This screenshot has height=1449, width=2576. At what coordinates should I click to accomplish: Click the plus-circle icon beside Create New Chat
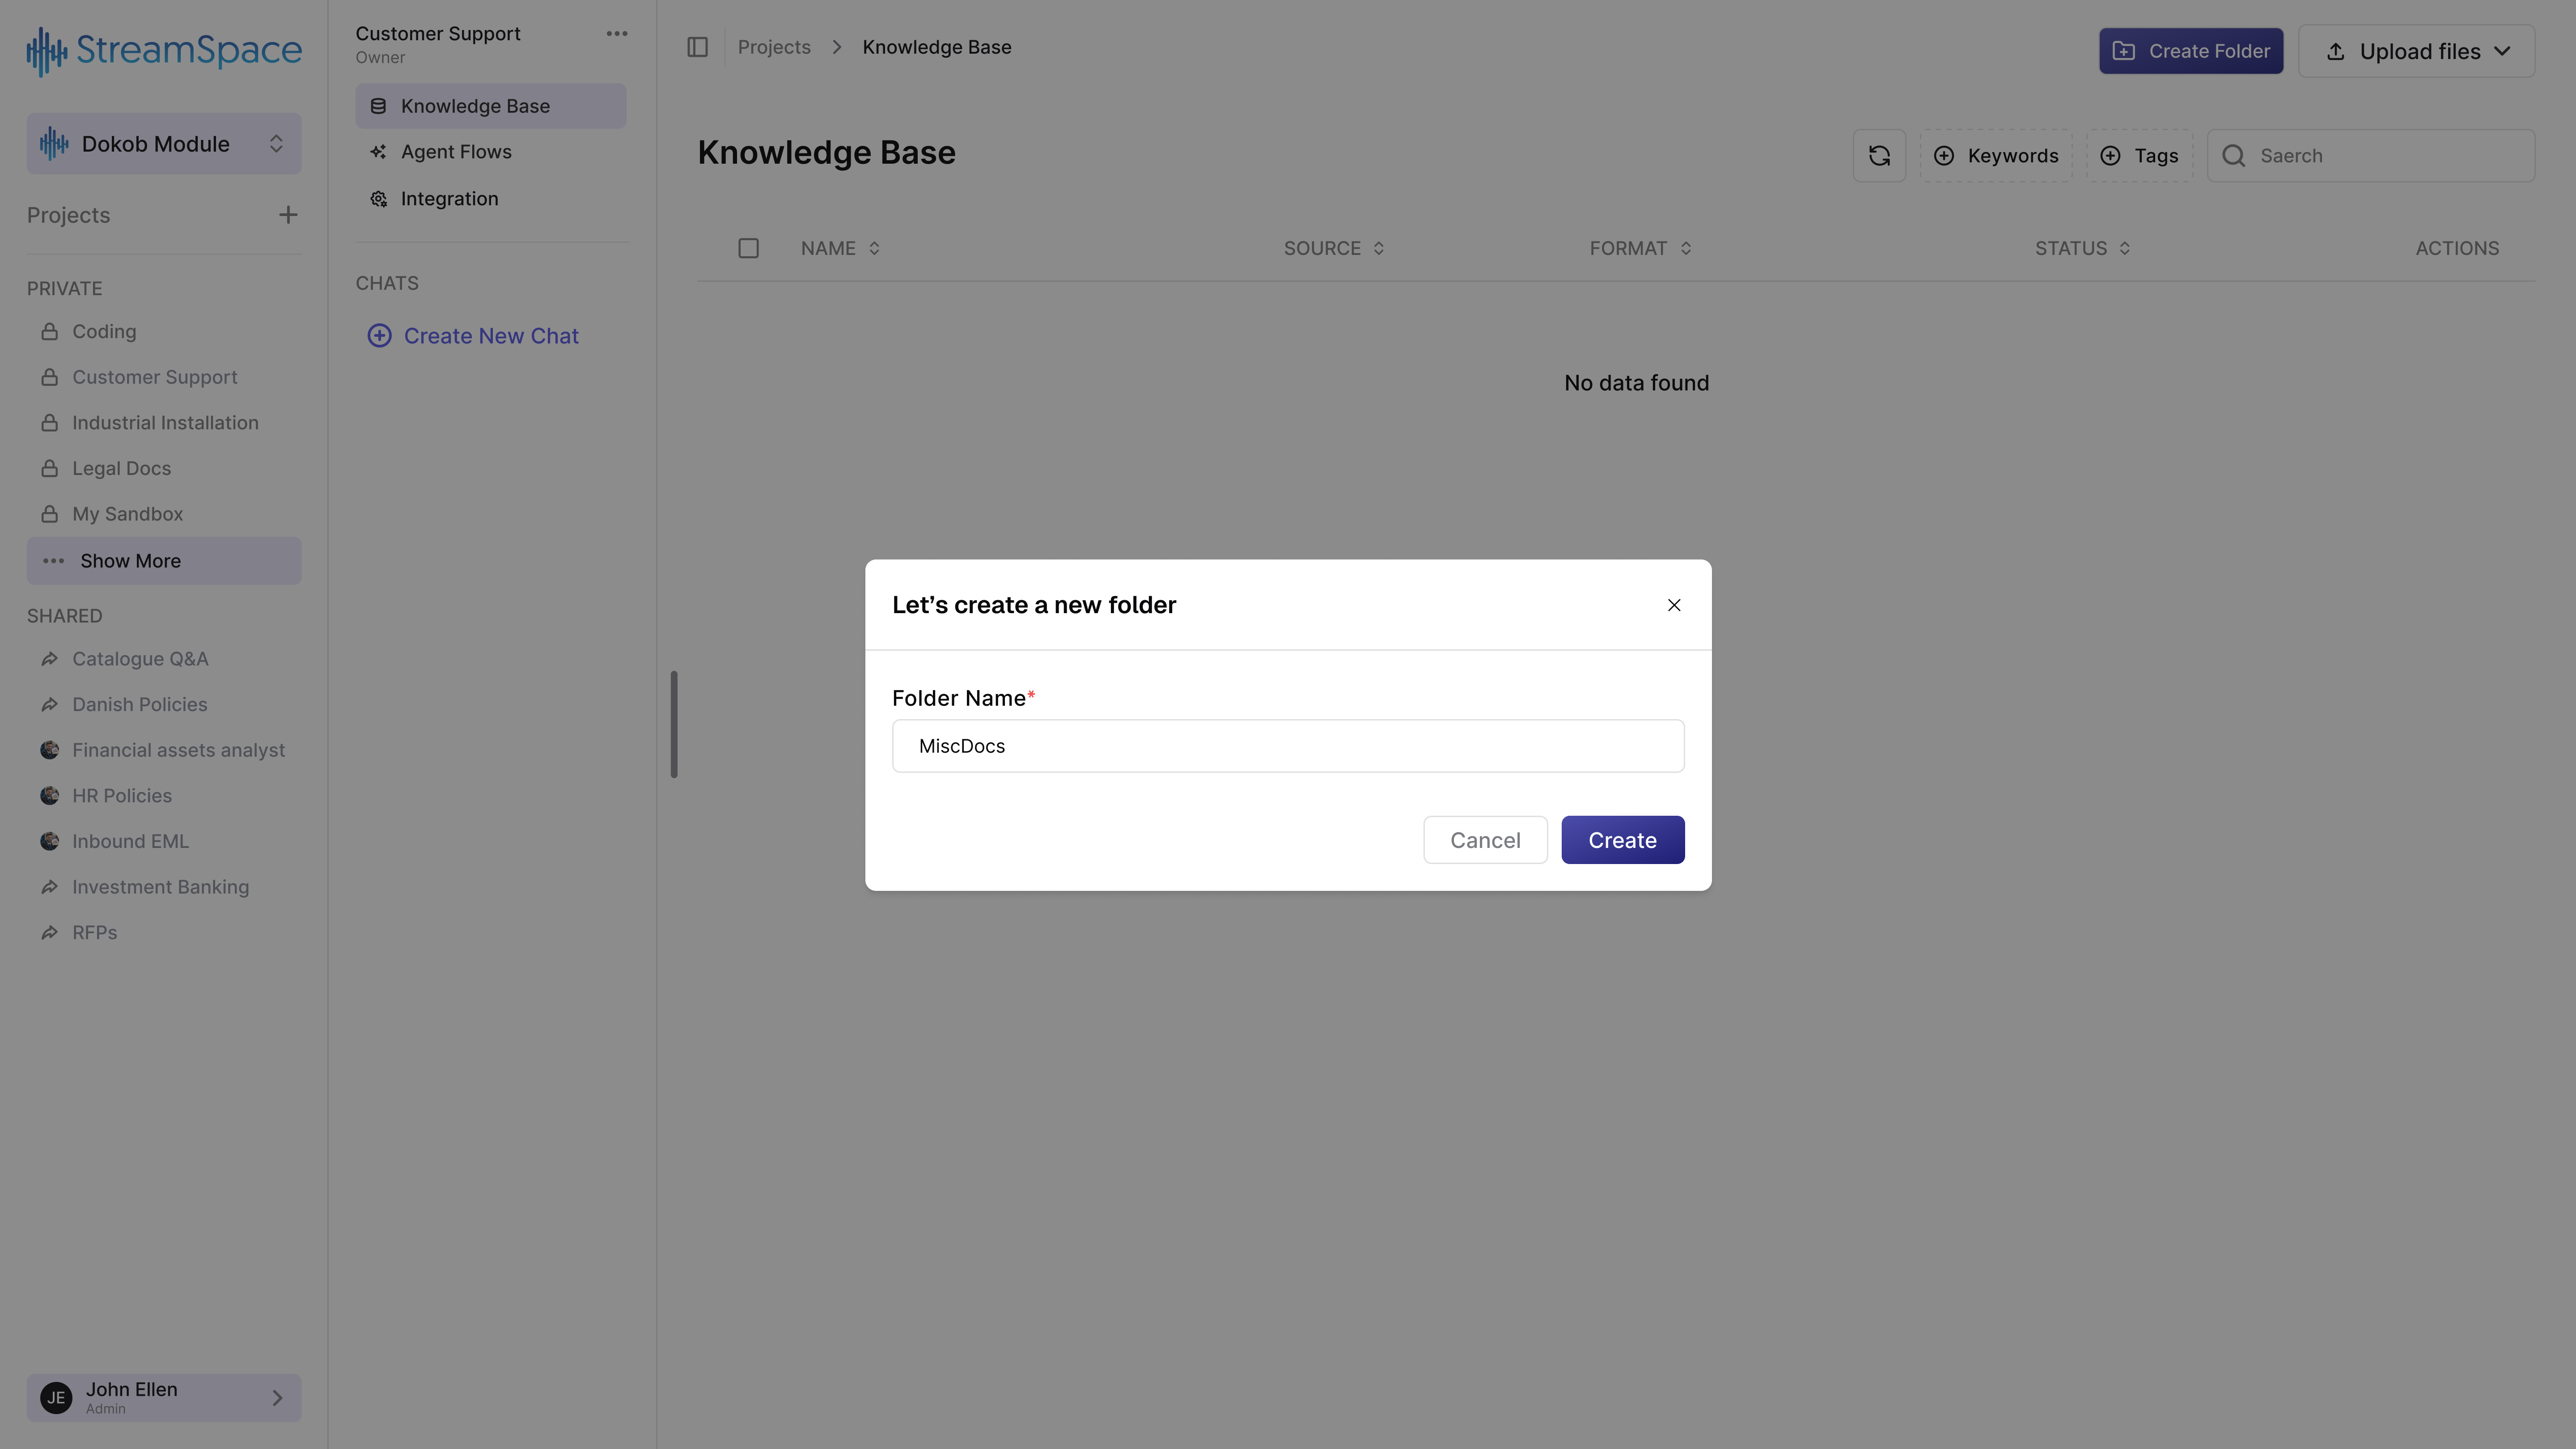380,336
